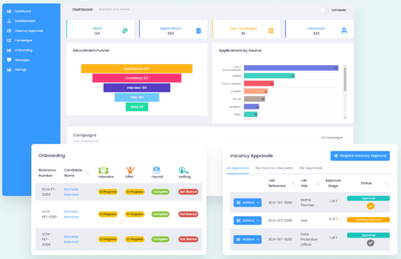Click In Progress interview badge for SCH-FET-0006
The image size is (401, 259).
[x=108, y=239]
